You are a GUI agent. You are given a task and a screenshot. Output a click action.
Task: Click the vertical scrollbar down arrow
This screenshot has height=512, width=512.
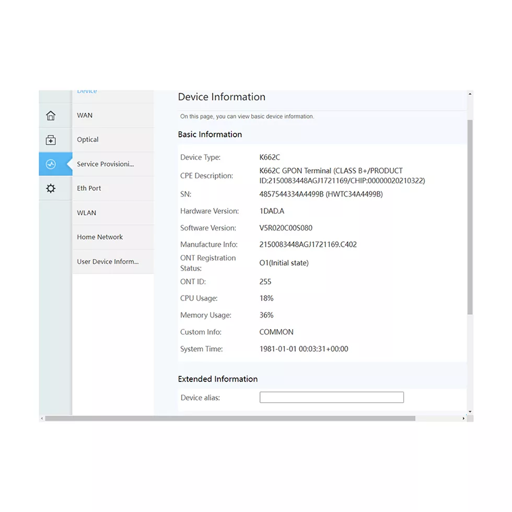pos(470,412)
